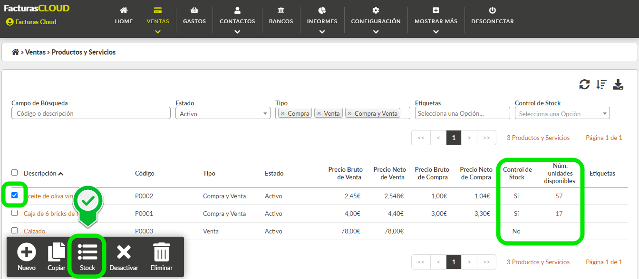
Task: Click Nuevo plus icon in action bar
Action: (x=27, y=252)
